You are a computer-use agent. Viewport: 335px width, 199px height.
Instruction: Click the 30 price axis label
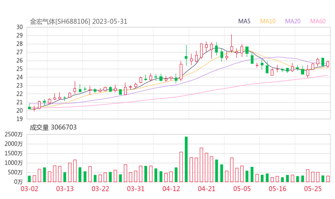coord(19,27)
